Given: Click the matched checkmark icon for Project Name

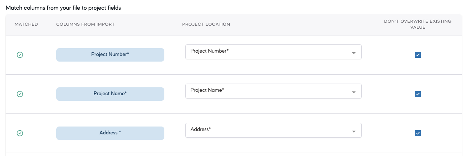Looking at the screenshot, I should click(x=20, y=94).
